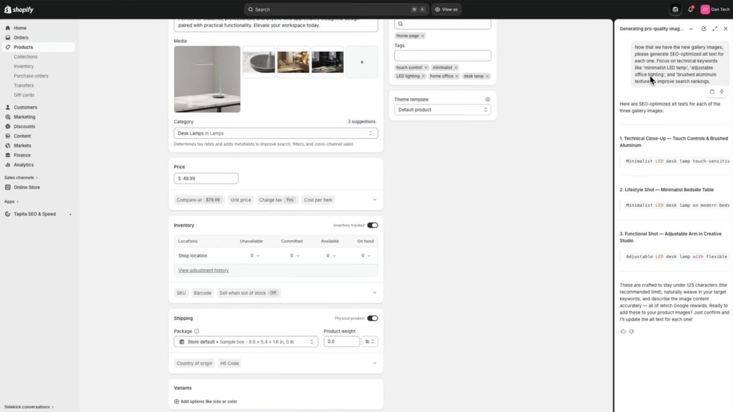Remove the LED lighting tag
733x412 pixels.
(423, 76)
